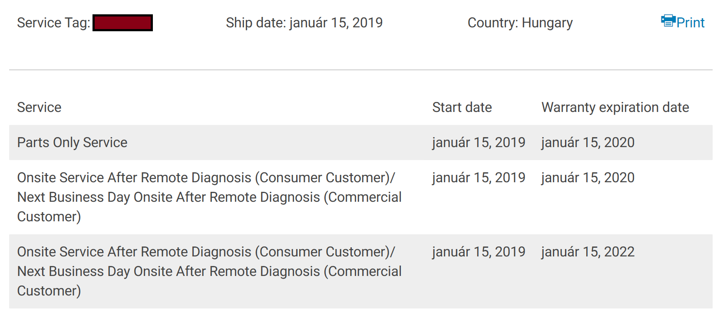717x315 pixels.
Task: Click the word Hungary in the country field
Action: click(x=547, y=23)
